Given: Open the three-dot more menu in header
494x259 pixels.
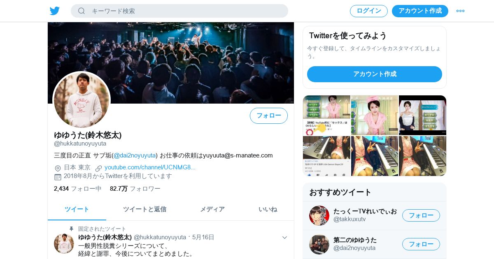Looking at the screenshot, I should pyautogui.click(x=460, y=11).
